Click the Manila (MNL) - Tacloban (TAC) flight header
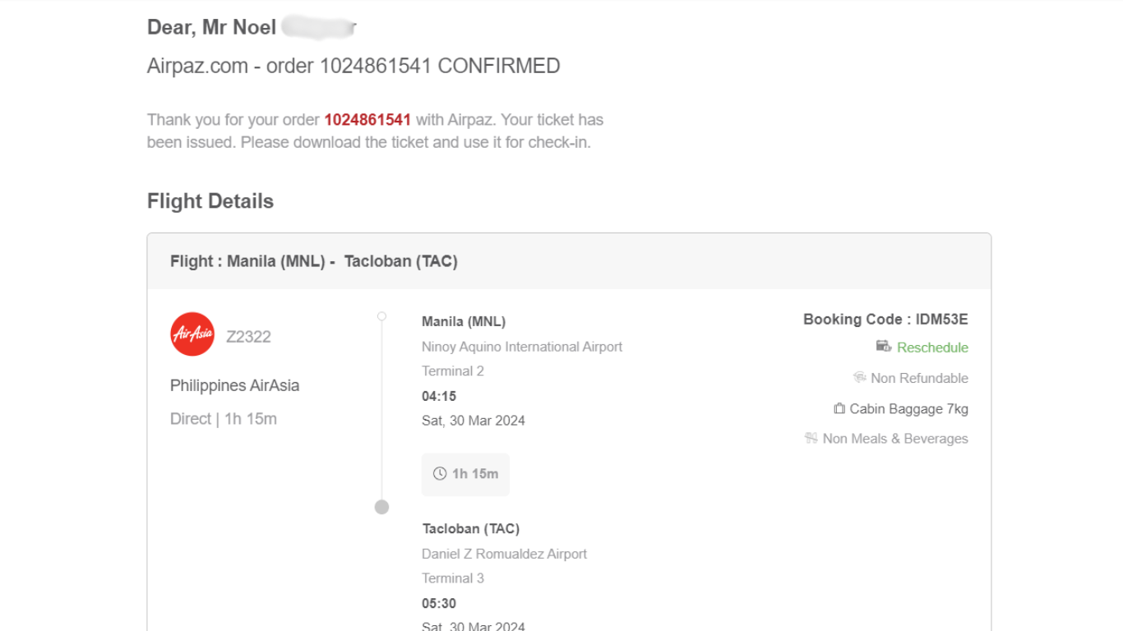Viewport: 1123px width, 631px height. tap(313, 261)
